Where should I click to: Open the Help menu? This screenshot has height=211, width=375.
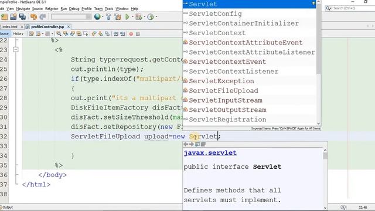pyautogui.click(x=135, y=9)
